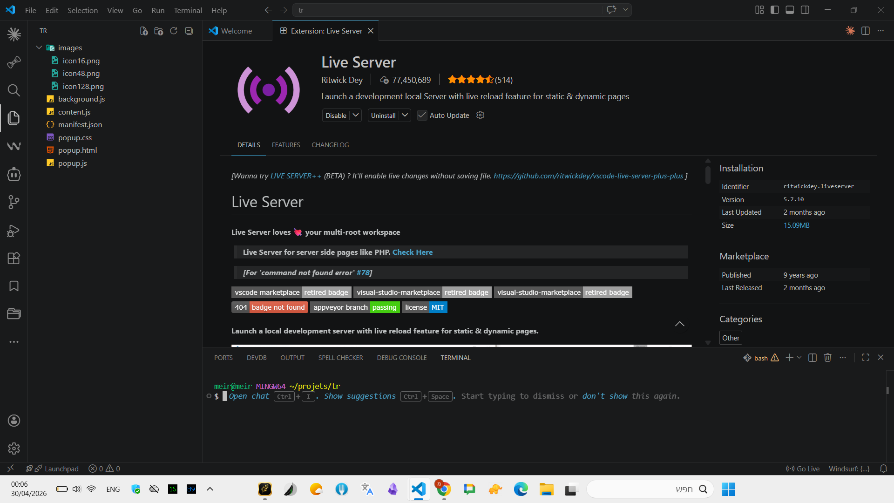Collapse the images folder

click(x=39, y=48)
